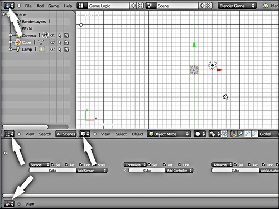Viewport: 279px width, 209px height.
Task: Open the Controllers header dropdown
Action: (x=135, y=164)
